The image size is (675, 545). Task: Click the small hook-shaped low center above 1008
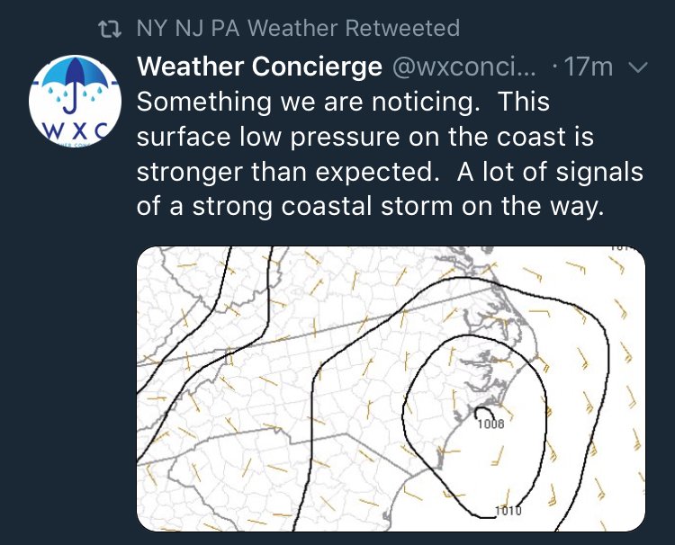coord(484,412)
